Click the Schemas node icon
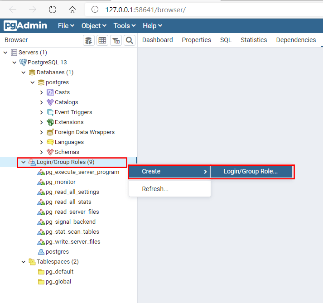323x303 pixels. coord(50,152)
